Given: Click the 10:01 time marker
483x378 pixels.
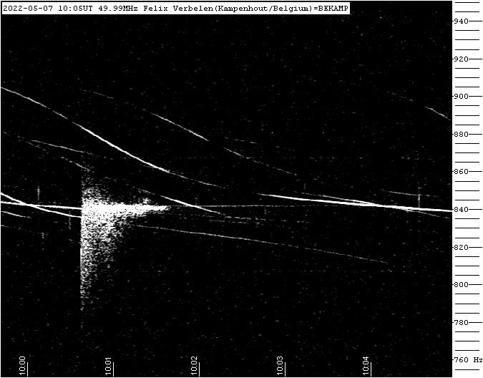Looking at the screenshot, I should point(109,366).
